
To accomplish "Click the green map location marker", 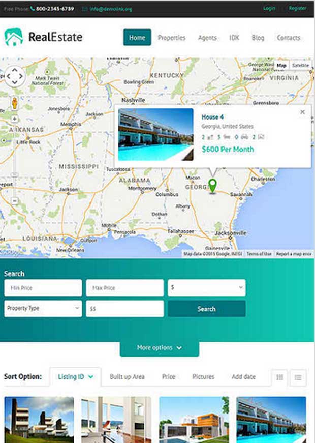I will (212, 186).
